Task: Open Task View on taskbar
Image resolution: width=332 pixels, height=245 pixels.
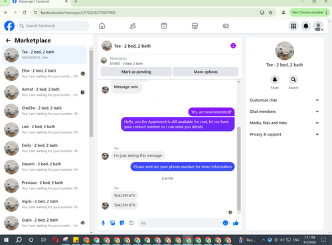Action: point(43,240)
